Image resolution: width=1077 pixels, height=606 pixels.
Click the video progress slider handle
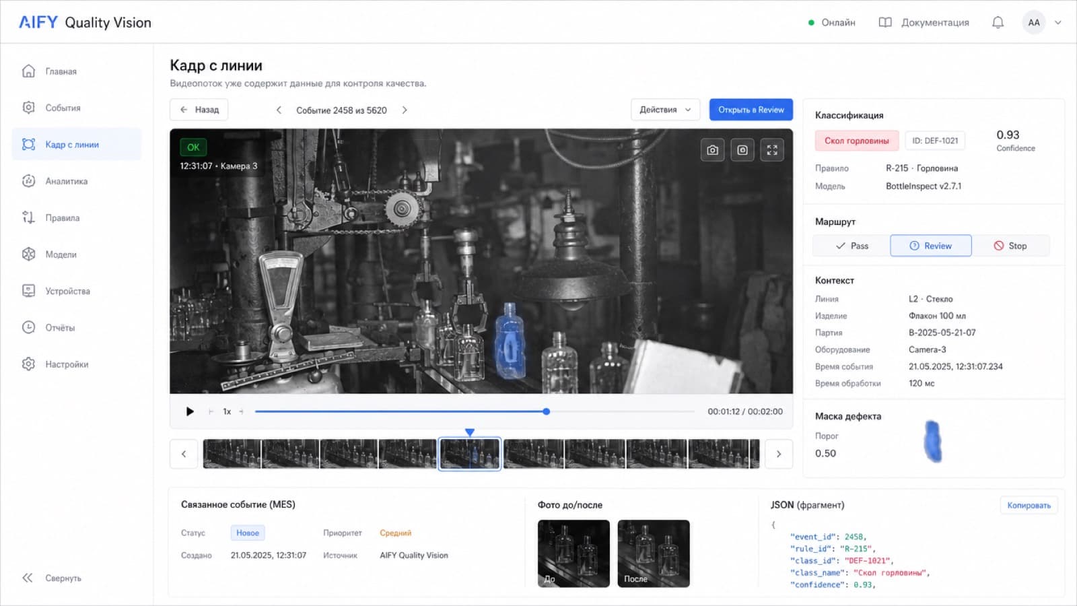point(547,411)
